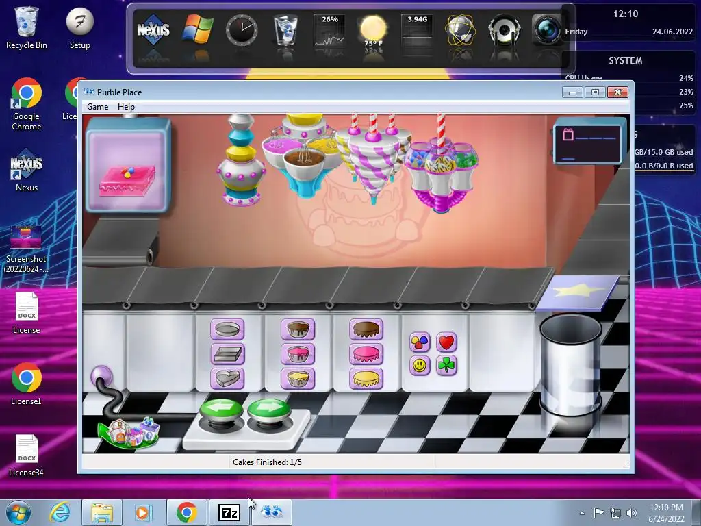This screenshot has width=701, height=526.
Task: Select the heart-shaped cake pan
Action: pyautogui.click(x=227, y=379)
